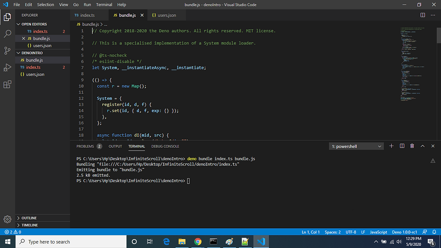The width and height of the screenshot is (441, 248).
Task: Open the terminal selector powershell dropdown
Action: pos(356,146)
